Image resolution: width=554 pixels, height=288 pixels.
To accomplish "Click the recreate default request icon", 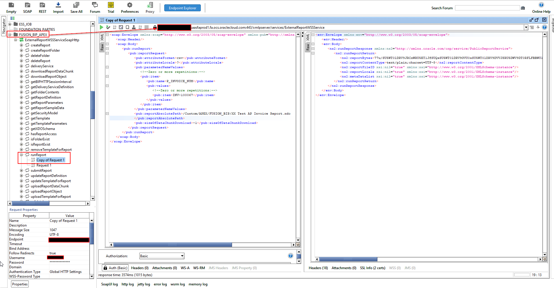I will [x=121, y=27].
